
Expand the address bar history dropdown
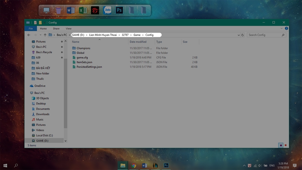pos(239,35)
